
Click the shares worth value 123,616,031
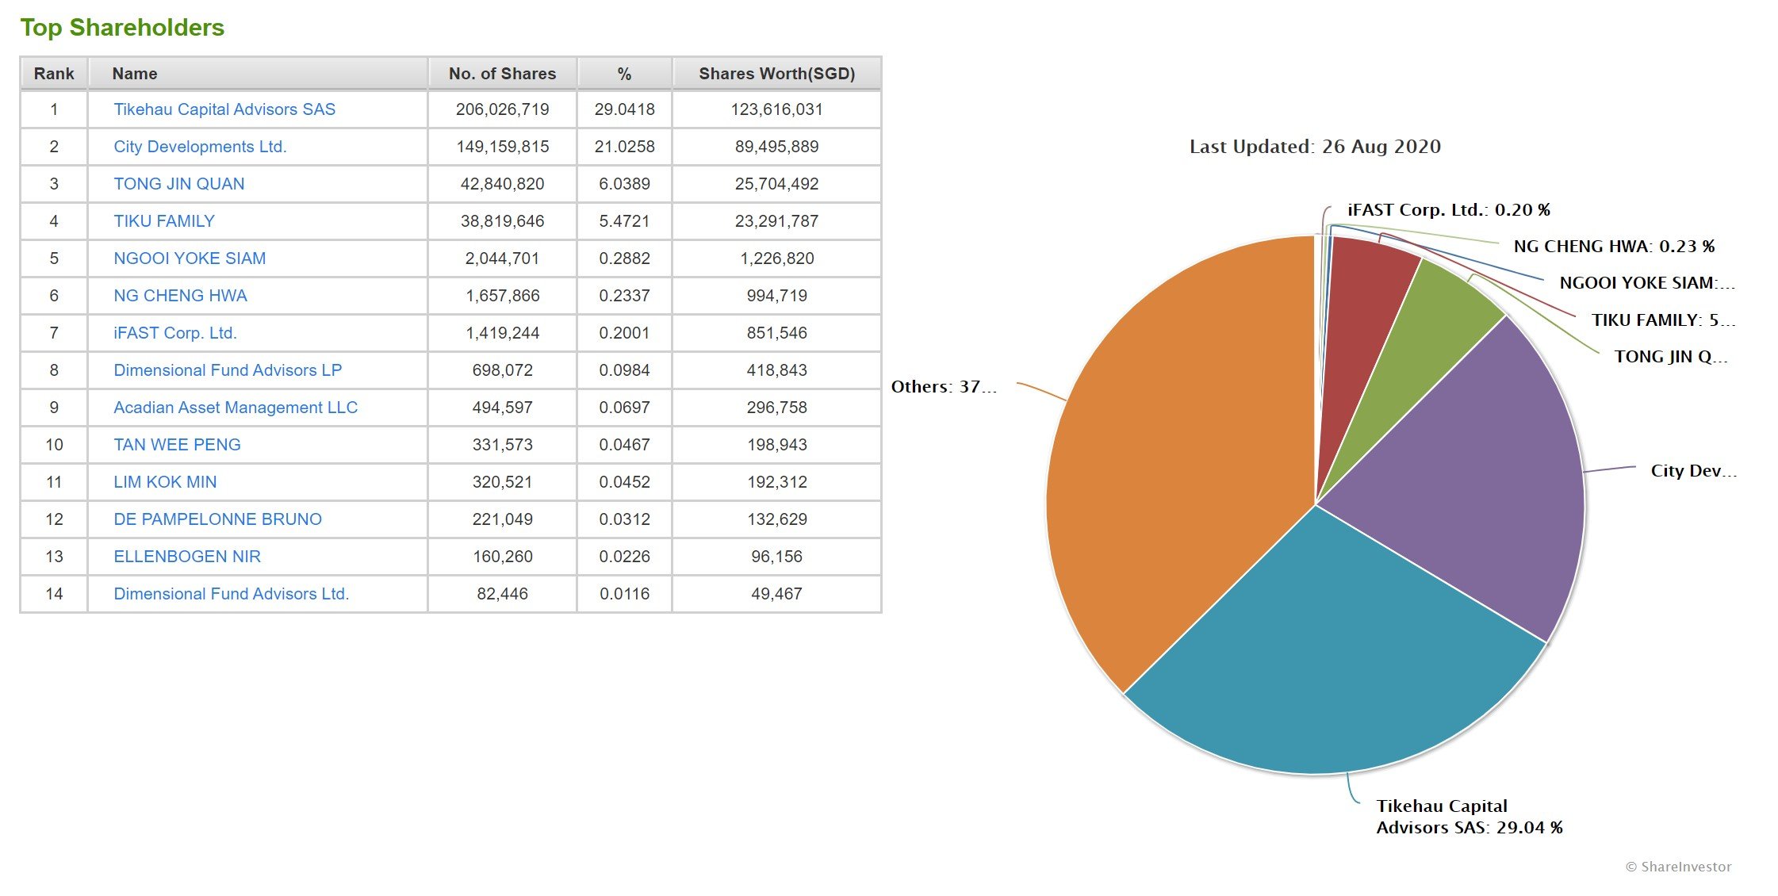pyautogui.click(x=777, y=109)
